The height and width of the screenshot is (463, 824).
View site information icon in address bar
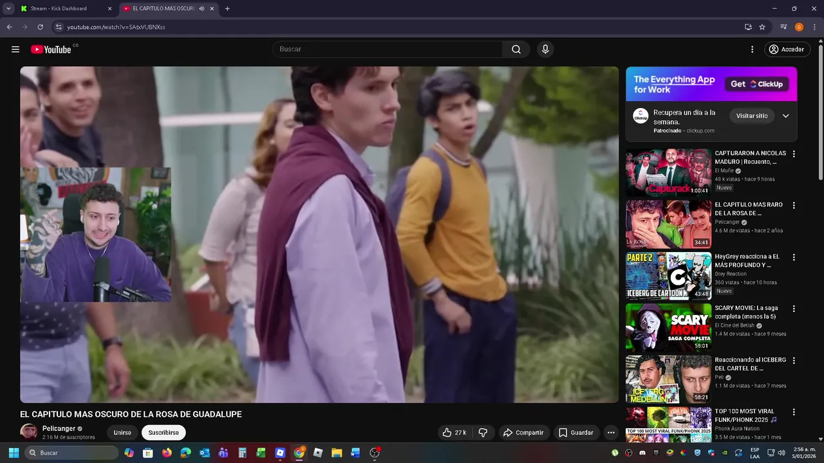[x=59, y=27]
